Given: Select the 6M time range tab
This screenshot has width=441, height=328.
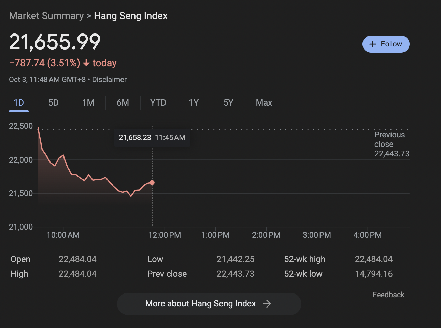Looking at the screenshot, I should 123,103.
